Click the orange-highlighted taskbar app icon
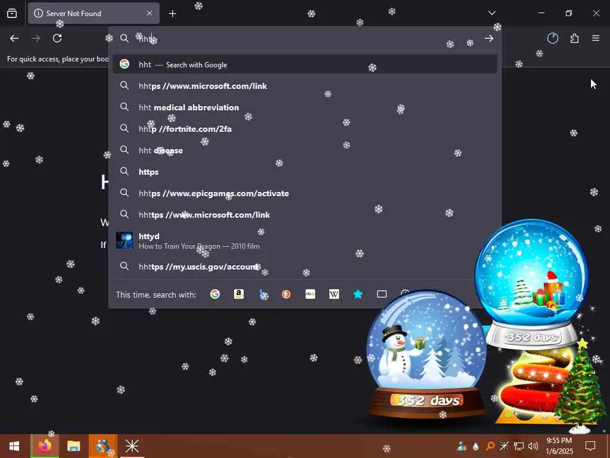The width and height of the screenshot is (610, 458). coord(102,446)
